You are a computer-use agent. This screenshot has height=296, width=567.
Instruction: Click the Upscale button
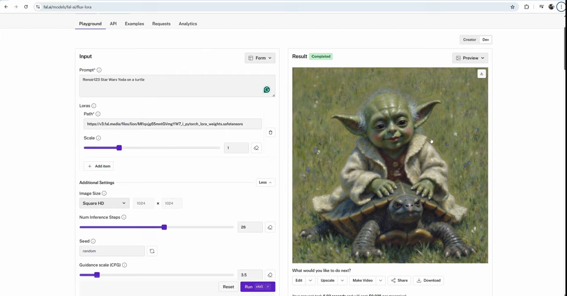[x=327, y=280]
